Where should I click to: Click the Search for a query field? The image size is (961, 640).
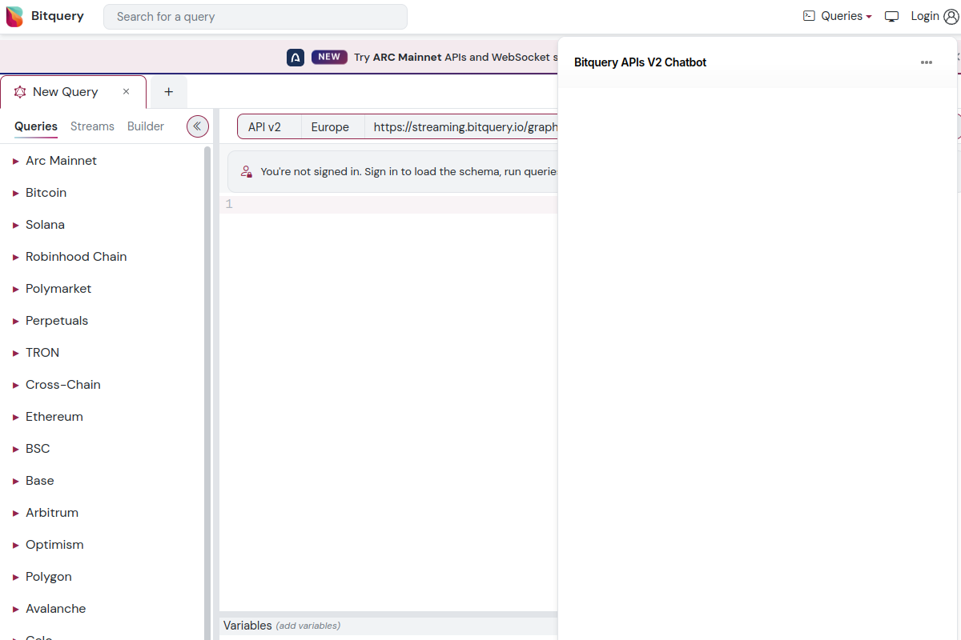tap(255, 17)
